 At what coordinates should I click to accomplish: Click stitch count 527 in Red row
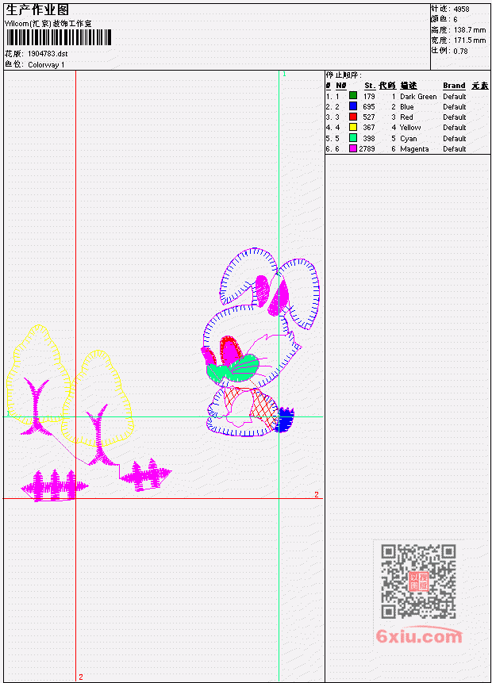click(x=369, y=117)
